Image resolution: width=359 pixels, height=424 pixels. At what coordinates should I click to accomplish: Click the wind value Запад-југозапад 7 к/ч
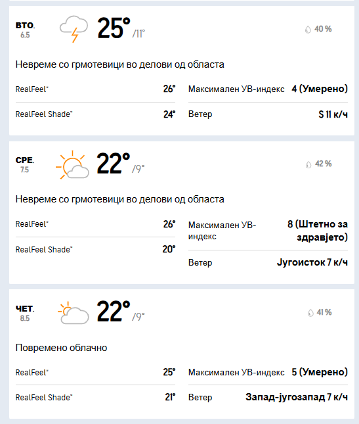point(297,397)
